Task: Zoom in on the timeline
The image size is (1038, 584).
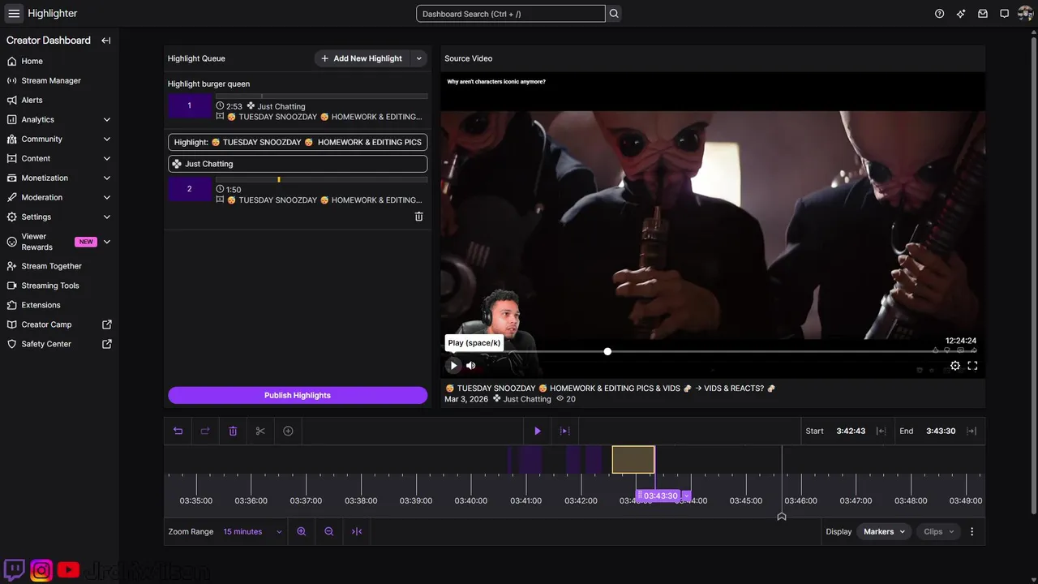Action: pyautogui.click(x=302, y=531)
